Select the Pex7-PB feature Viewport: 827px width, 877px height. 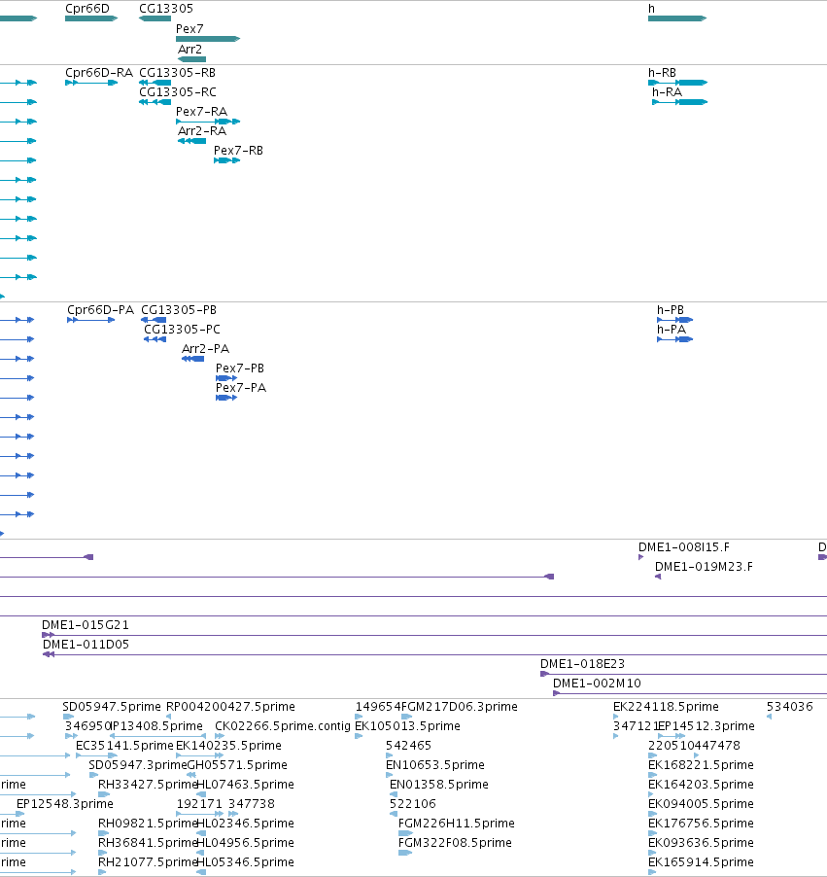coord(226,378)
